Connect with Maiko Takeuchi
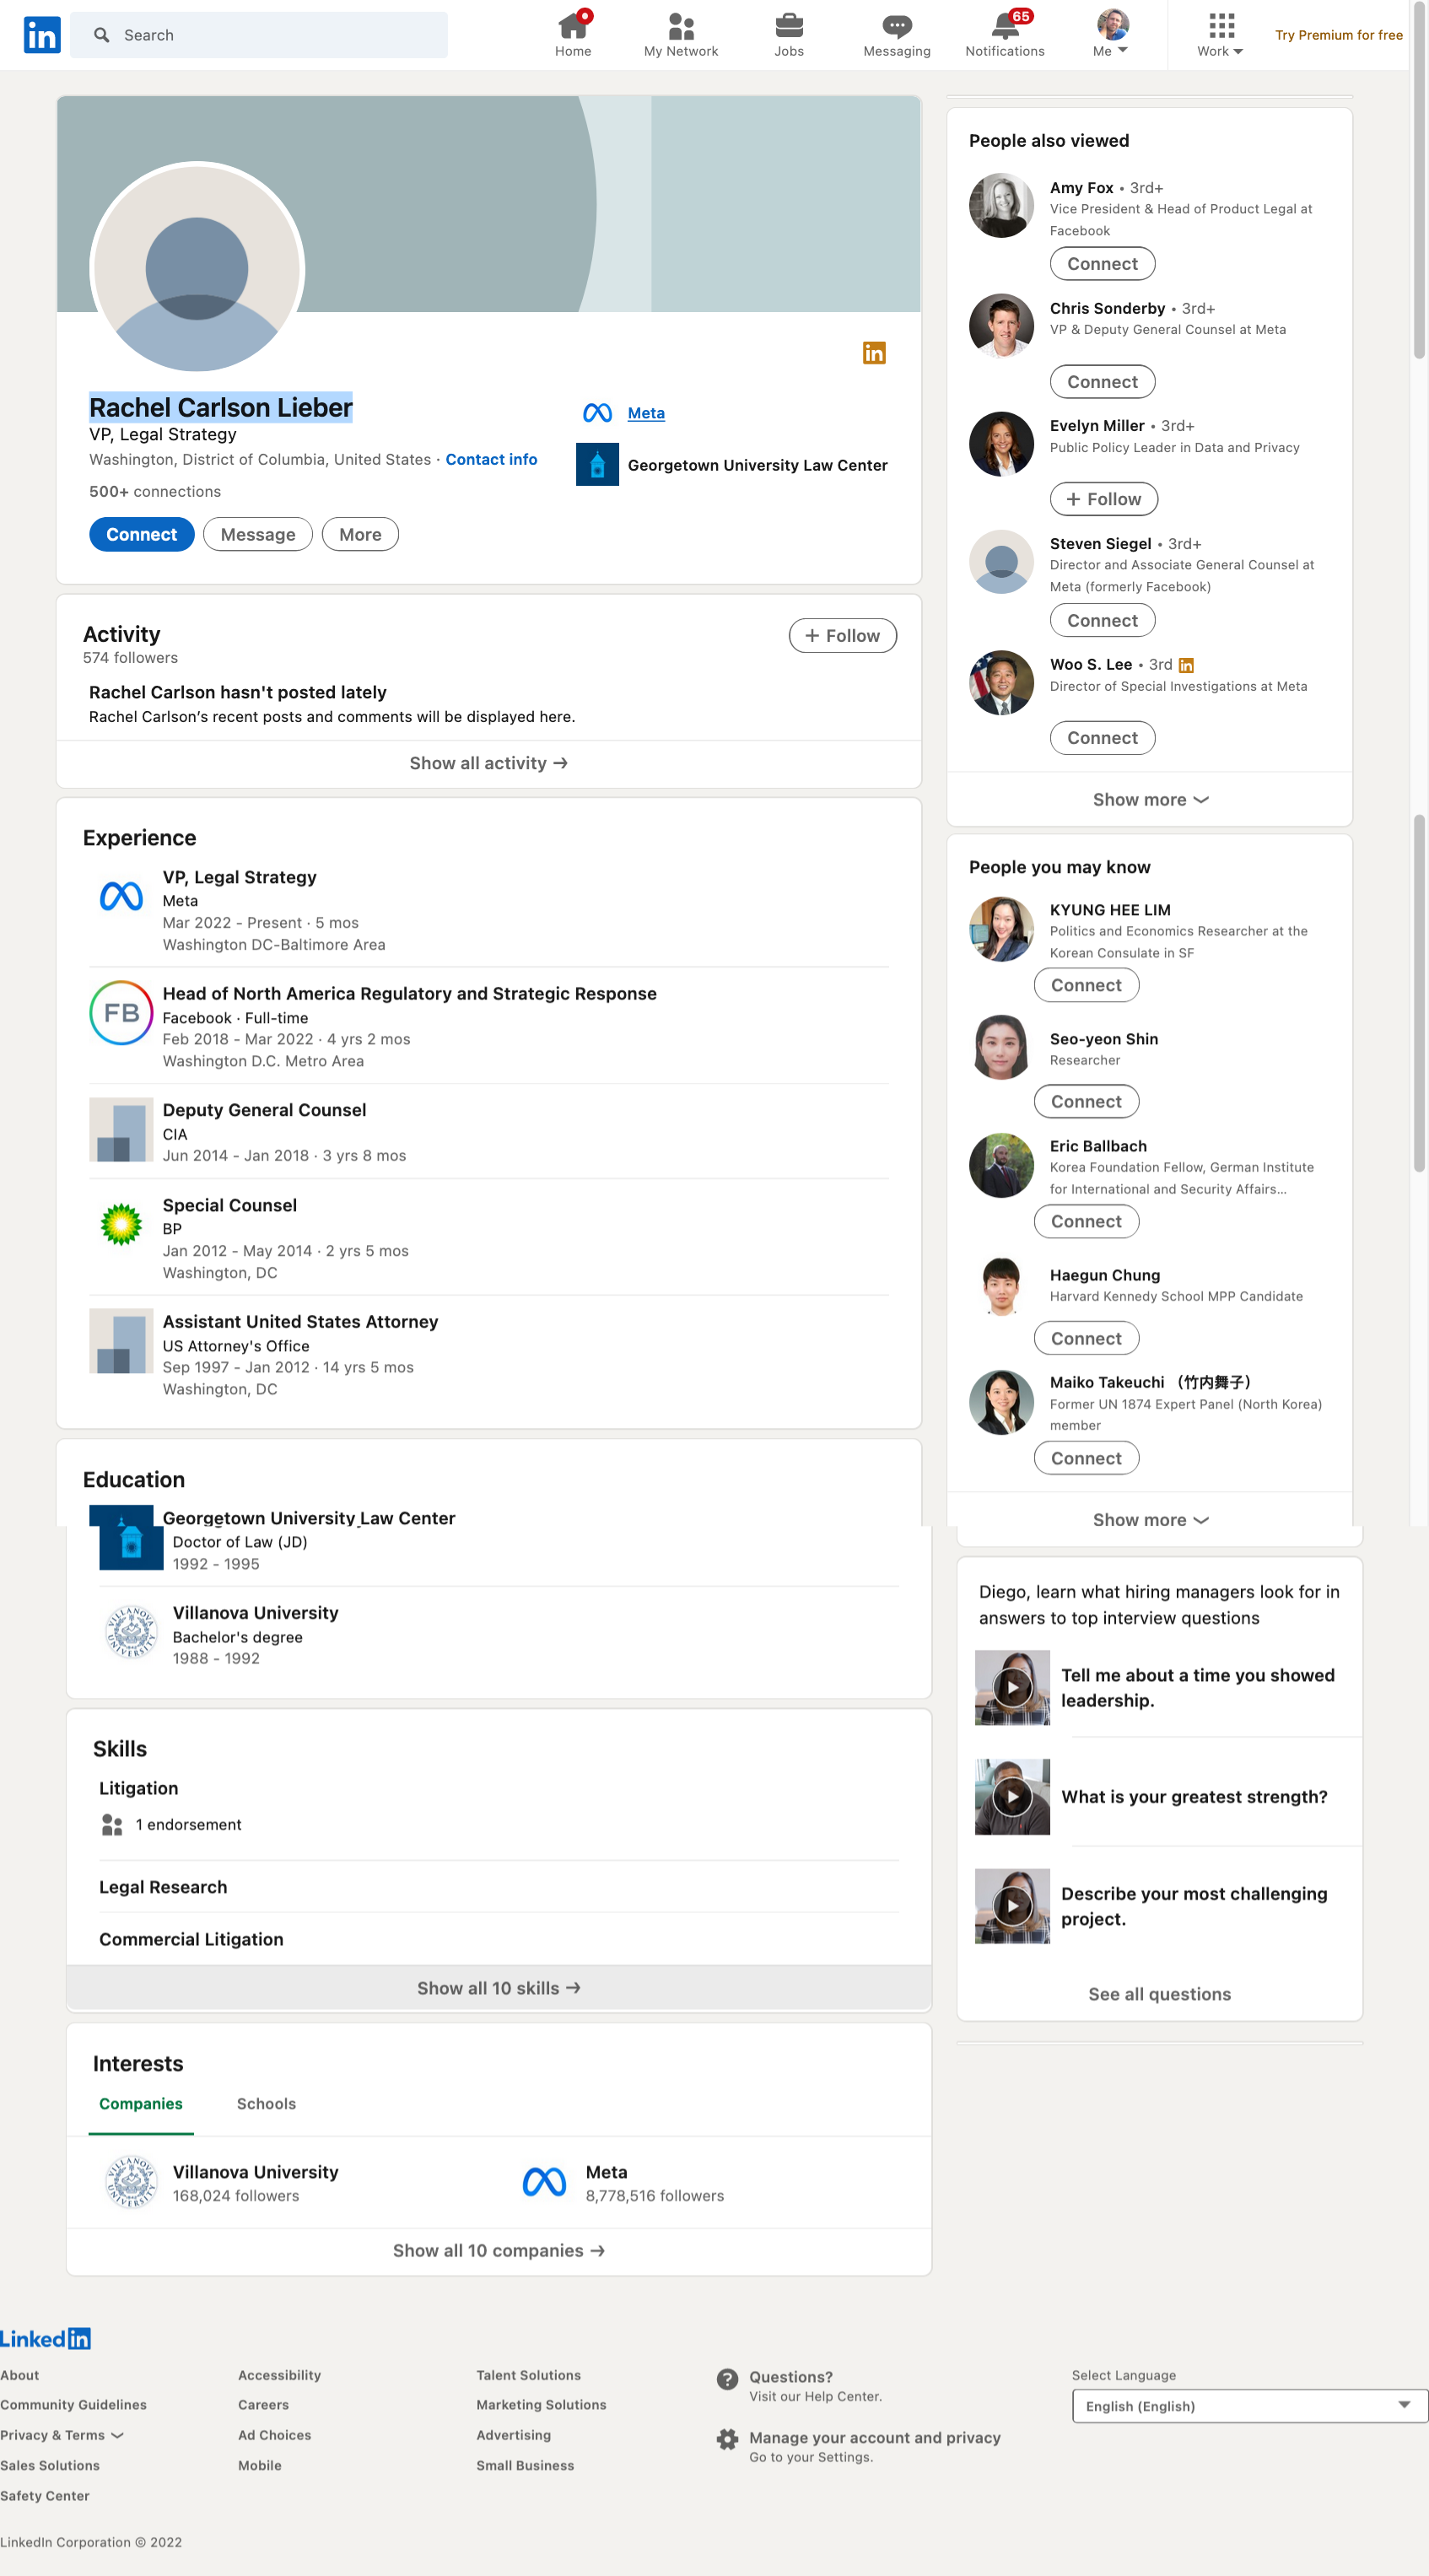This screenshot has height=2576, width=1429. point(1086,1459)
